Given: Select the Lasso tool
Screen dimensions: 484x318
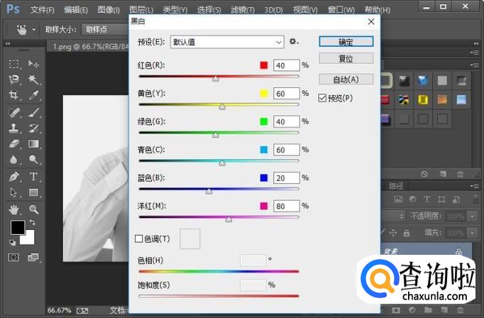Looking at the screenshot, I should pyautogui.click(x=13, y=79).
